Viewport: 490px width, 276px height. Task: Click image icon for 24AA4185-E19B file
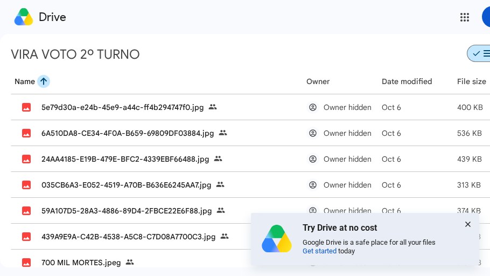pyautogui.click(x=26, y=159)
